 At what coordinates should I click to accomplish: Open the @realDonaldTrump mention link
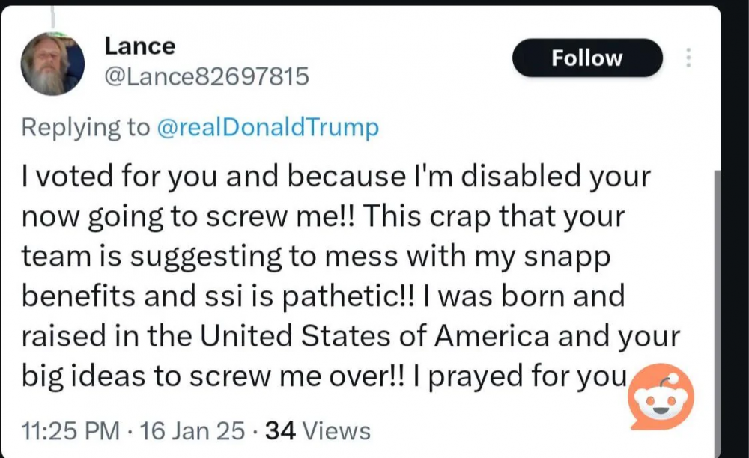(x=268, y=127)
